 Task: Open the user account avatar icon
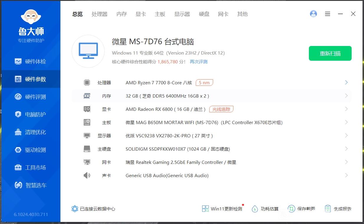313,14
